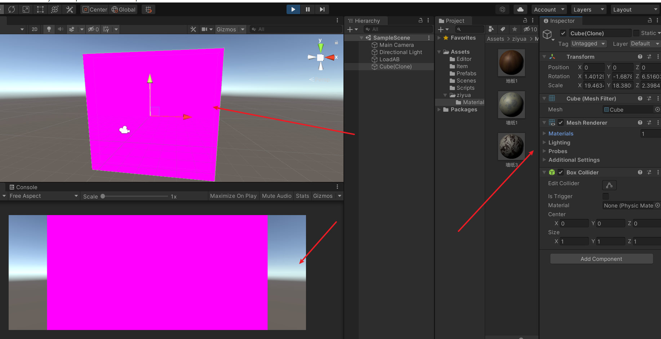Select the 地板1 material thumbnail

pyautogui.click(x=511, y=63)
